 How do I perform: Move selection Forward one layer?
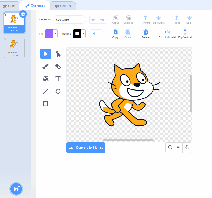pos(146,20)
